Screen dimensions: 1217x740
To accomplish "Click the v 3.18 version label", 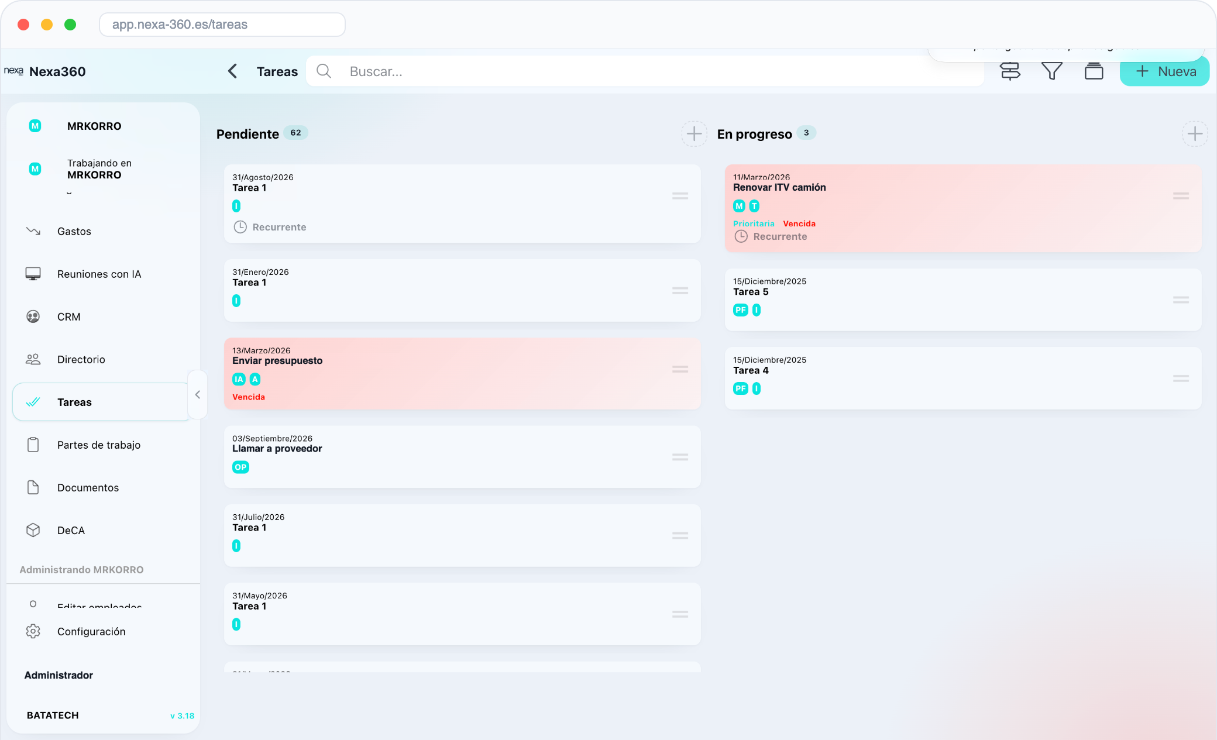I will point(182,715).
